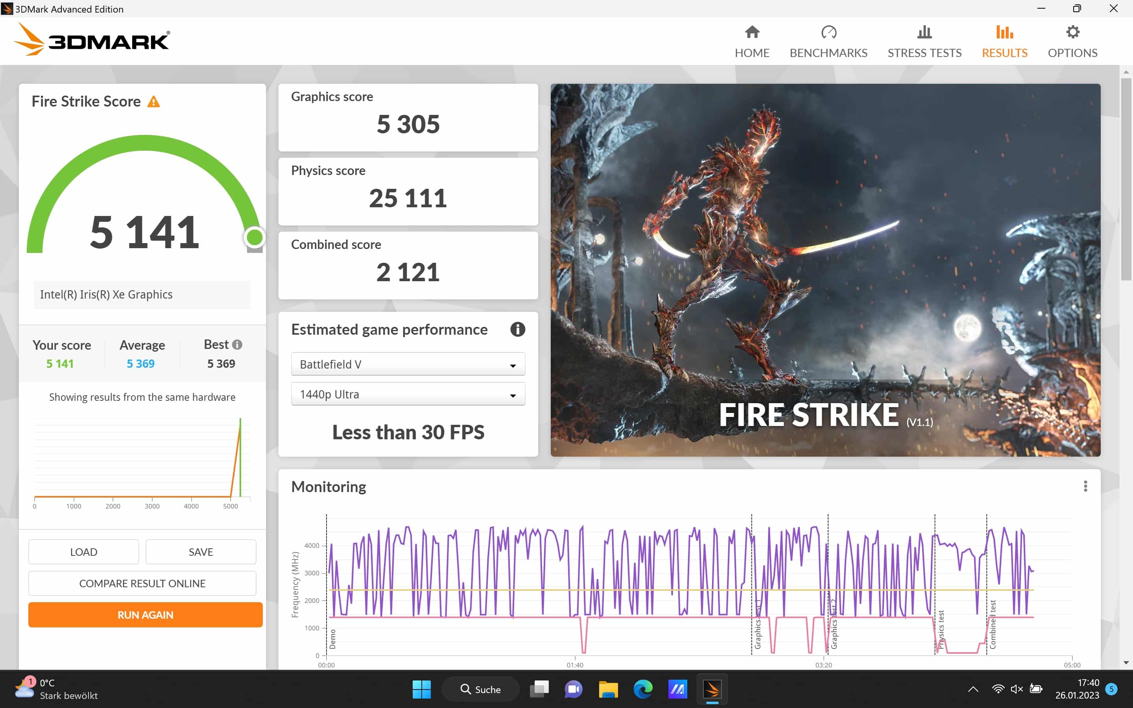
Task: Open Monitoring three-dots options menu
Action: point(1085,487)
